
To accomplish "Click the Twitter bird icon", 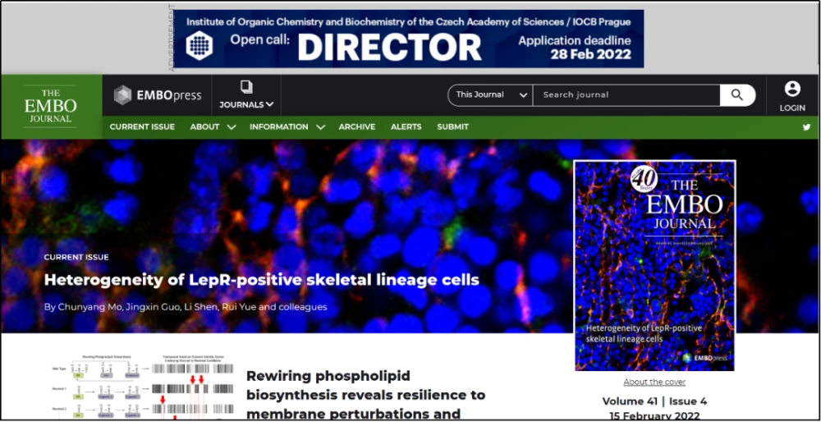I will tap(806, 127).
